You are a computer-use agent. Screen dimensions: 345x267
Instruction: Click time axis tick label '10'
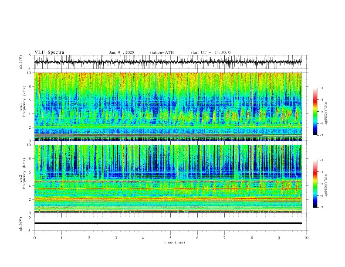pos(306,238)
